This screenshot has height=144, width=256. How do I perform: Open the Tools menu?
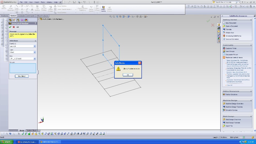pos(43,2)
